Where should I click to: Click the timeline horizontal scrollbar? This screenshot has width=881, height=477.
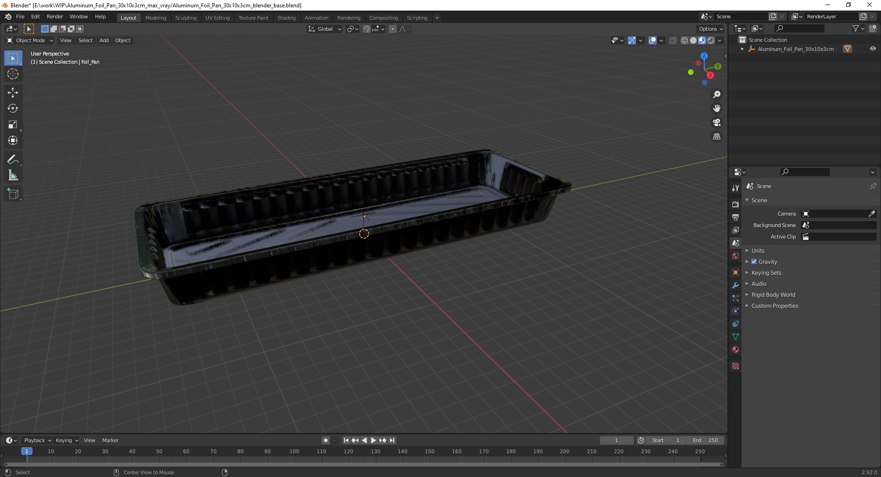(363, 464)
